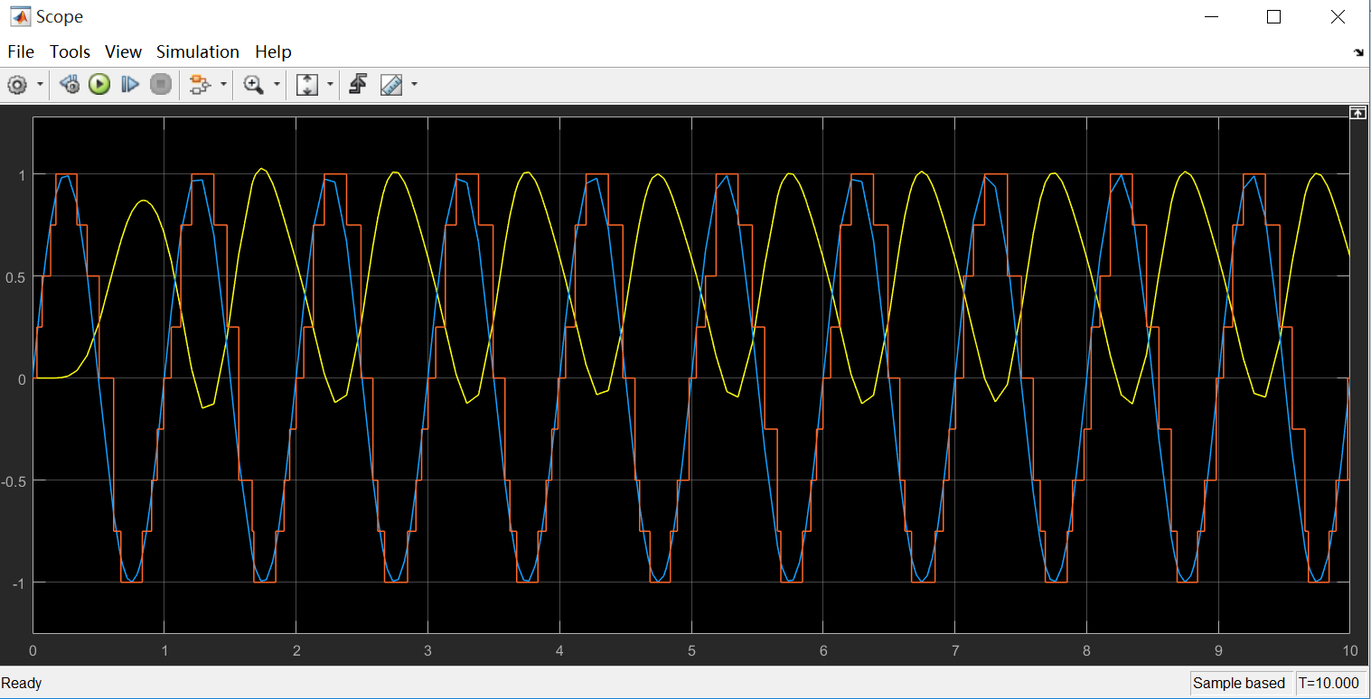
Task: Click the y-axis tick label "0.5"
Action: click(14, 276)
